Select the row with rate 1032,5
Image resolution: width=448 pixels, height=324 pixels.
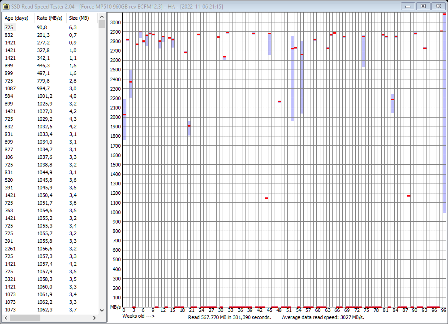tap(50, 127)
